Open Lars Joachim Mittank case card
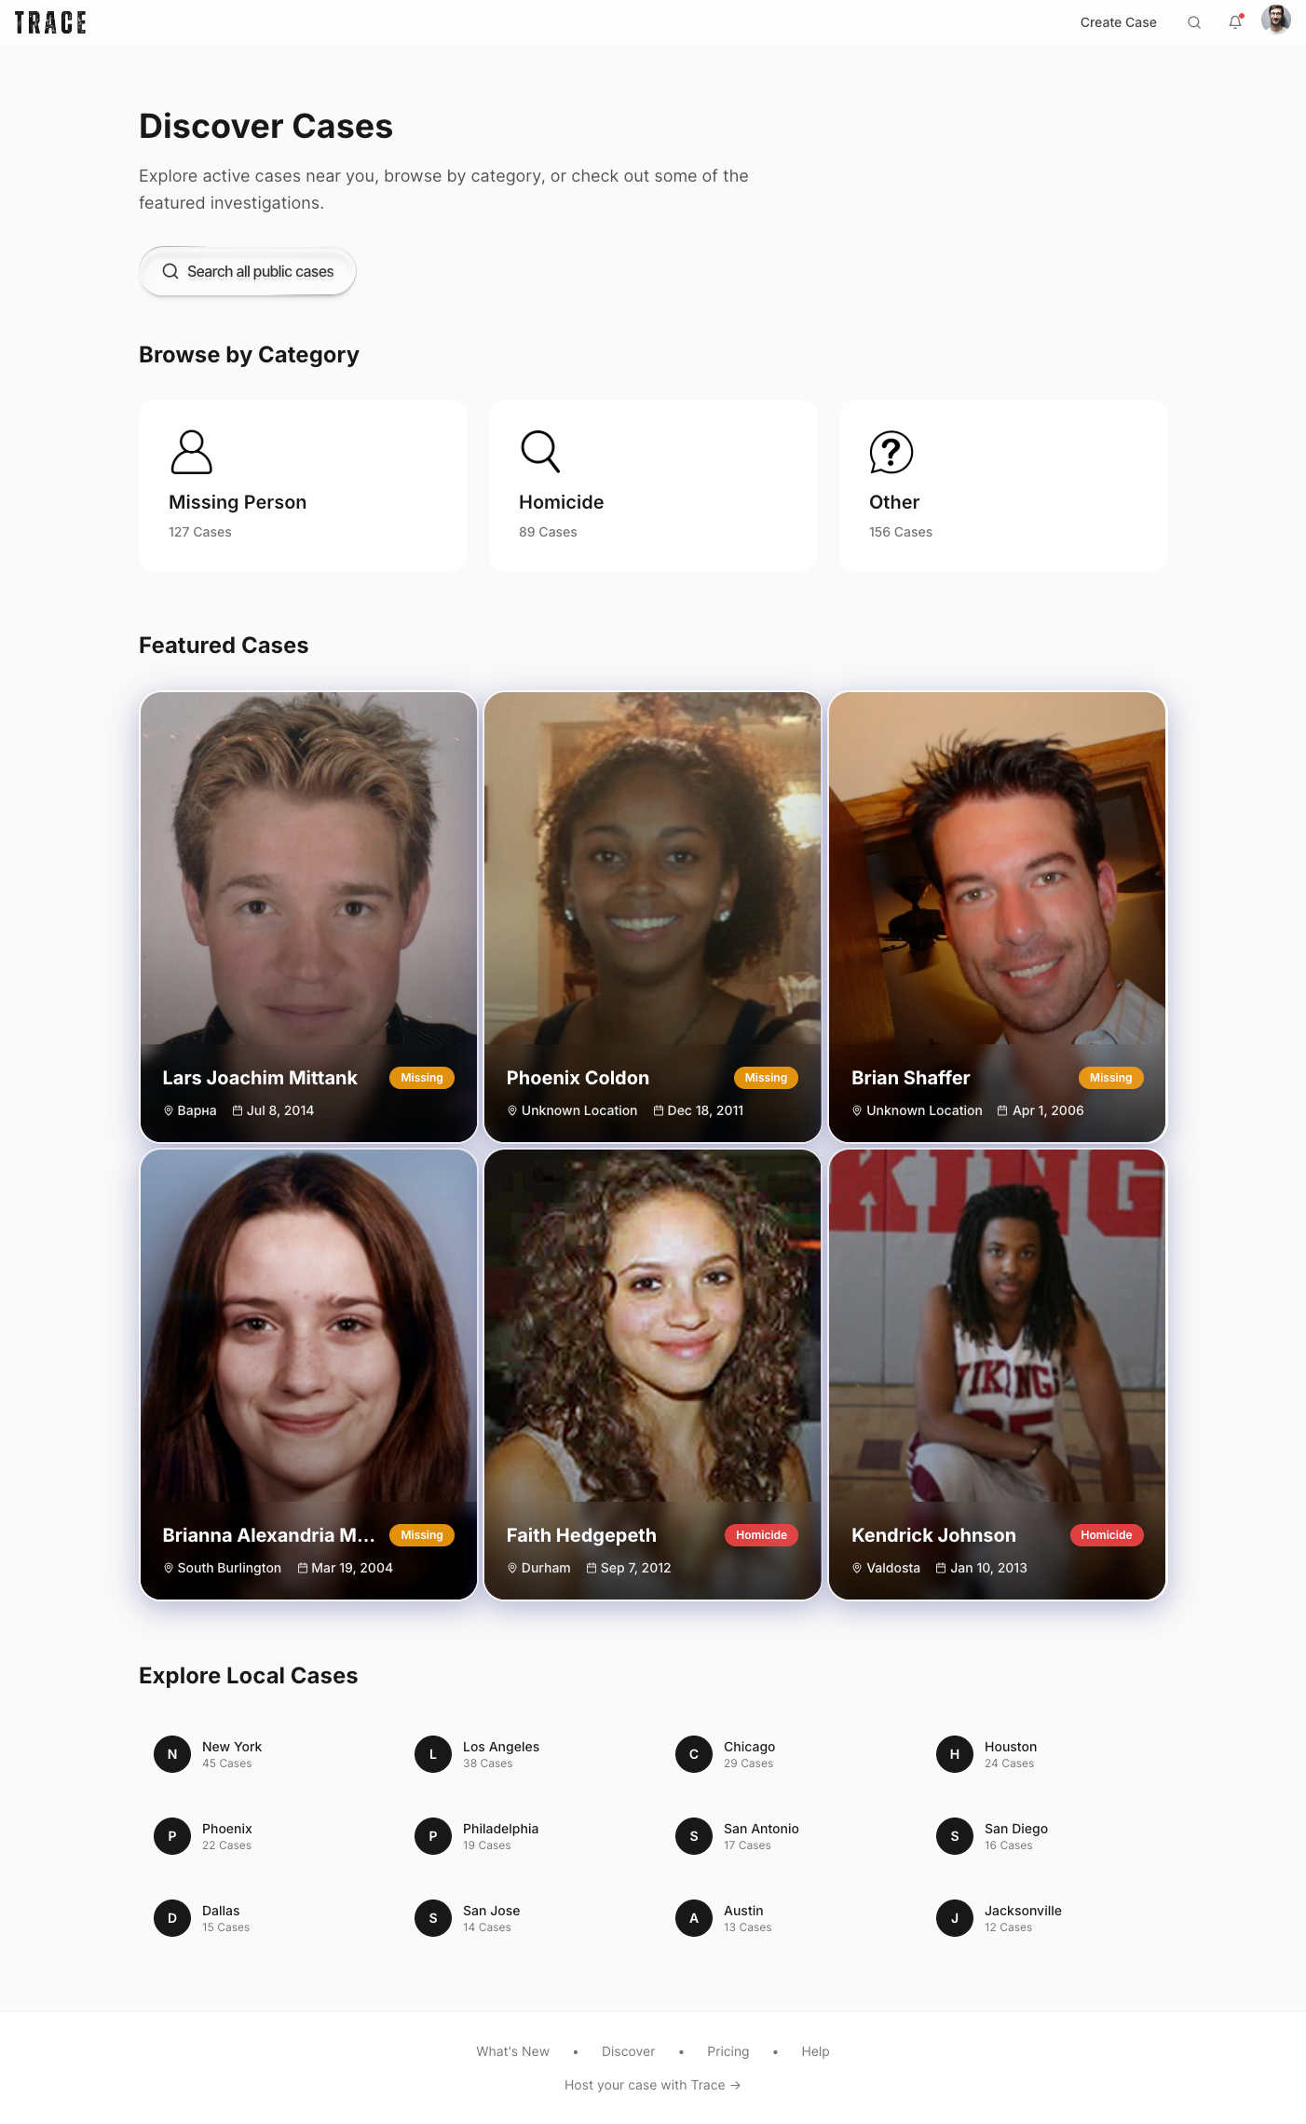 (308, 917)
